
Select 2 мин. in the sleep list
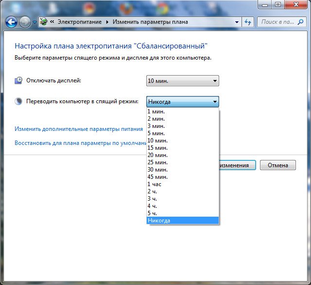click(x=183, y=119)
